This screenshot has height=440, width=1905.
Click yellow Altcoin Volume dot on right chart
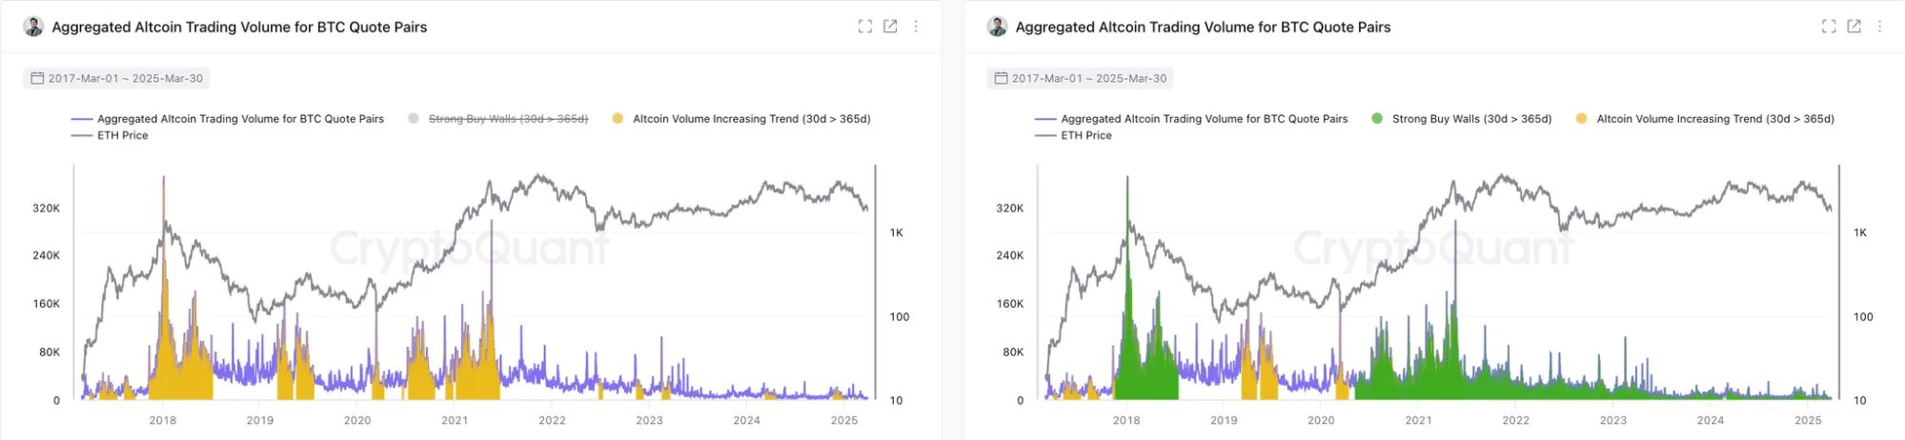(x=1581, y=119)
